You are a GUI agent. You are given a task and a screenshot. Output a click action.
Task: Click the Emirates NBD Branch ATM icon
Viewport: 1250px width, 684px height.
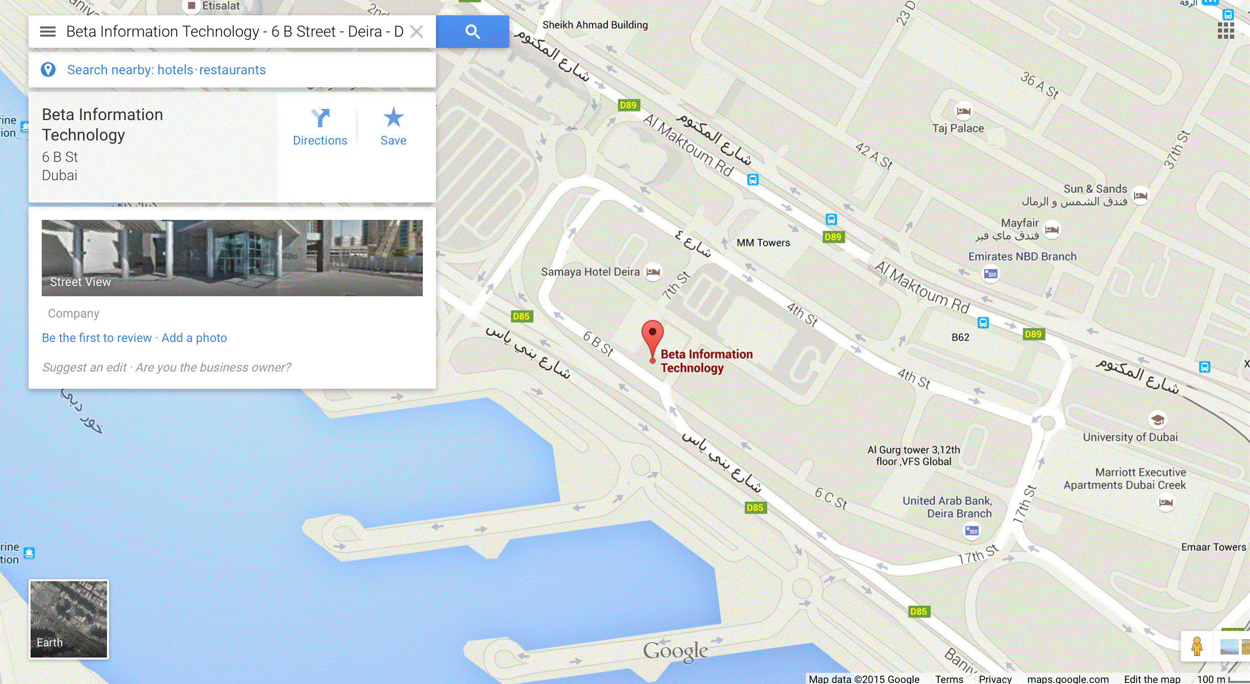pos(991,274)
